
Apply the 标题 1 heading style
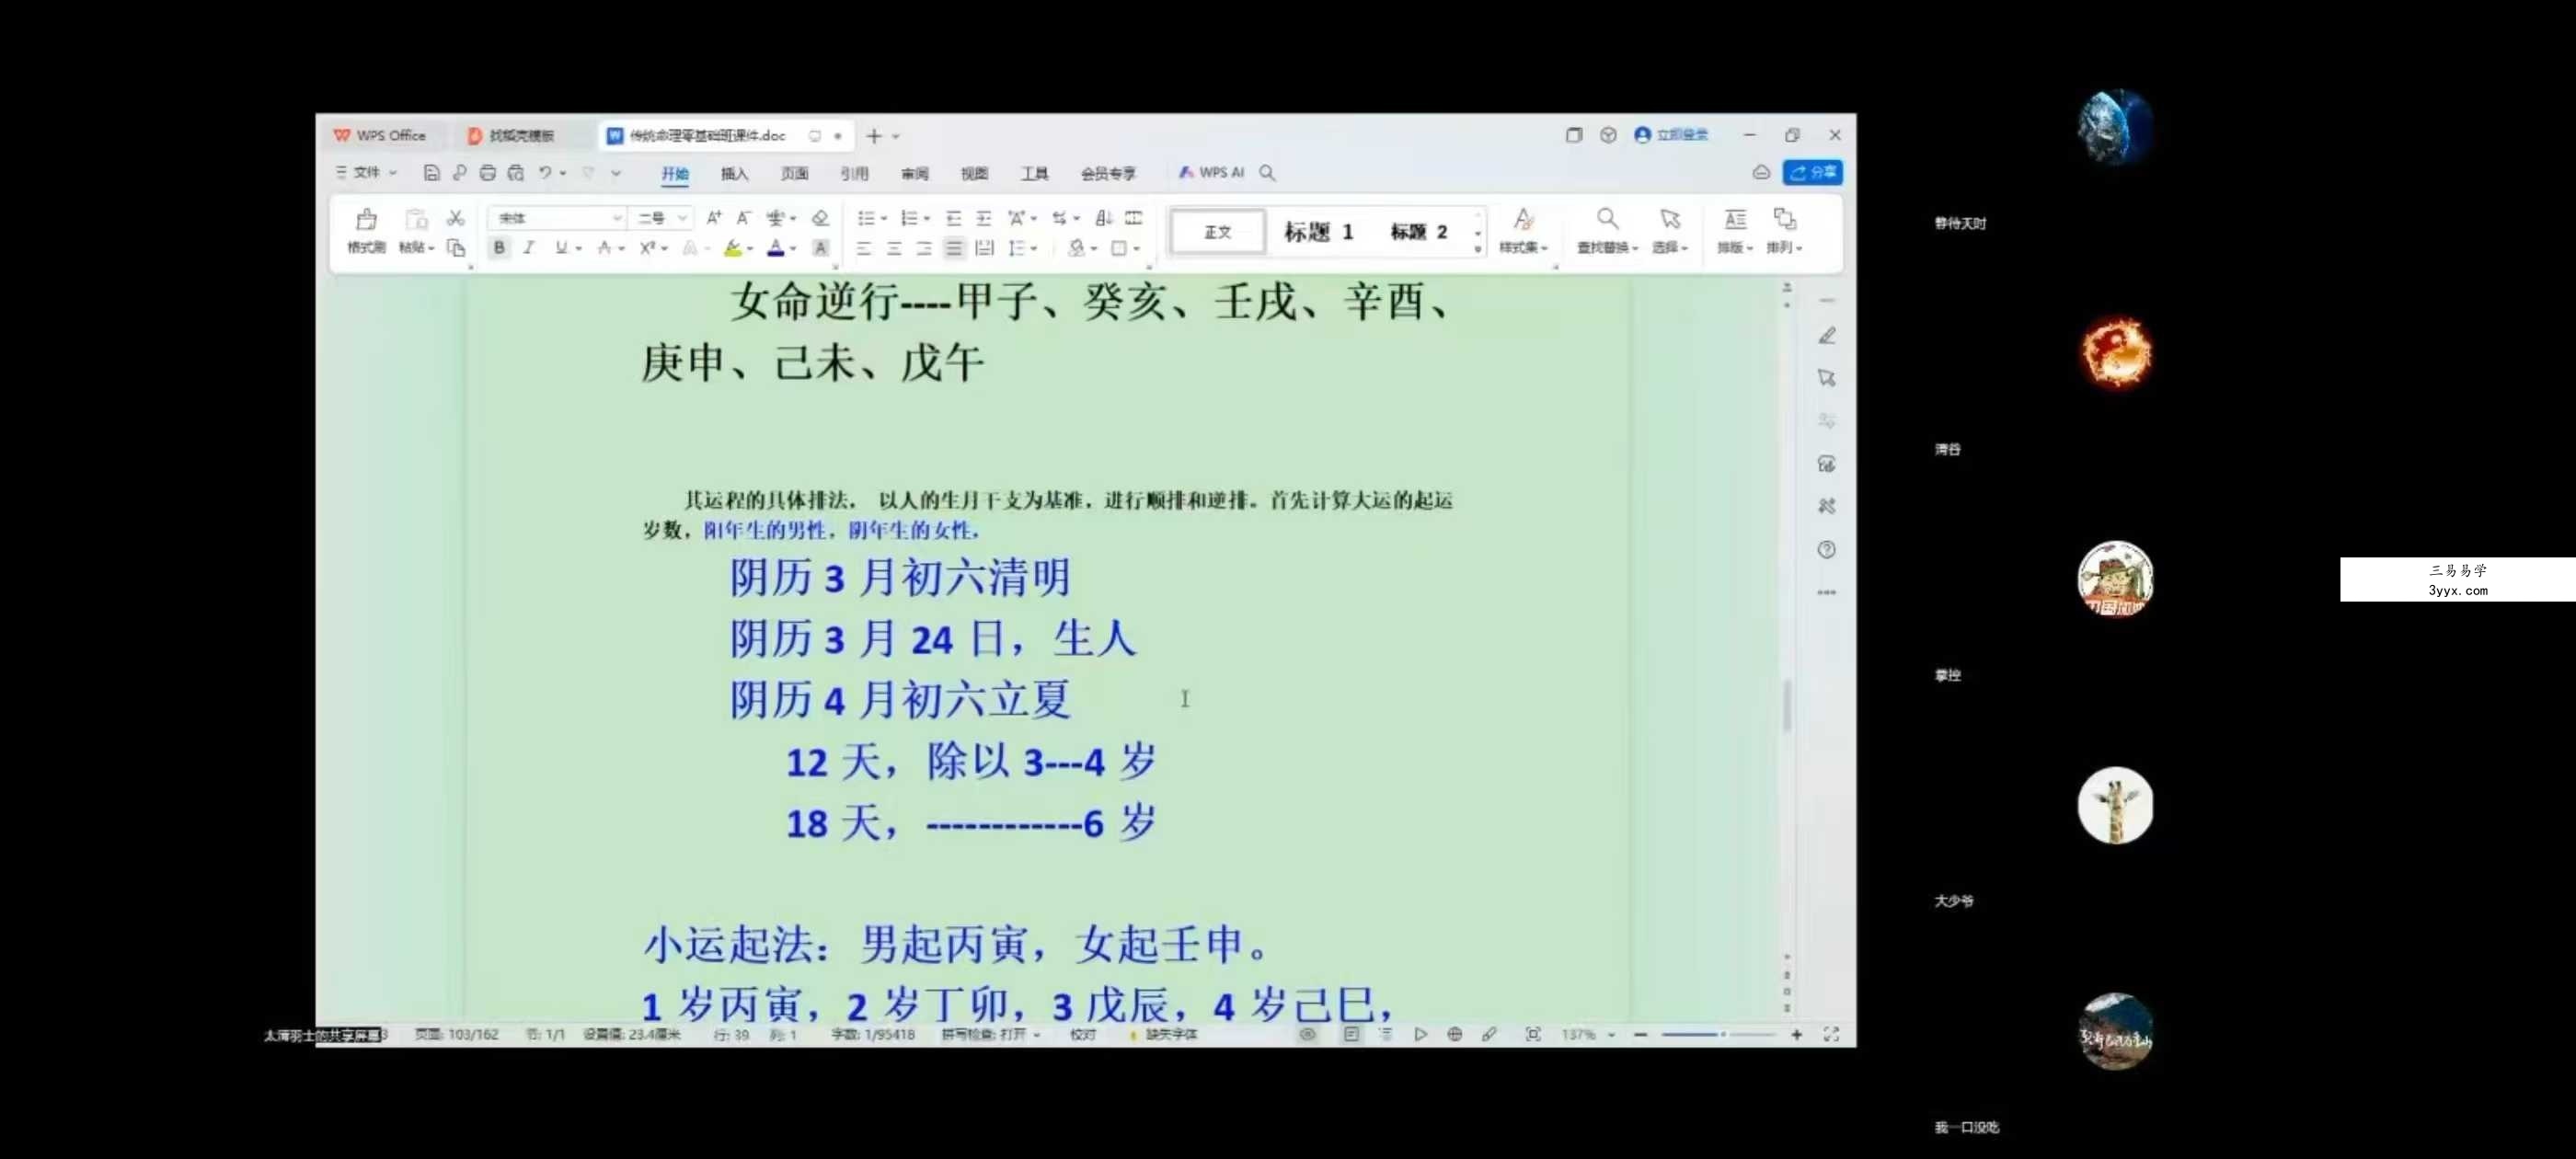(1318, 232)
